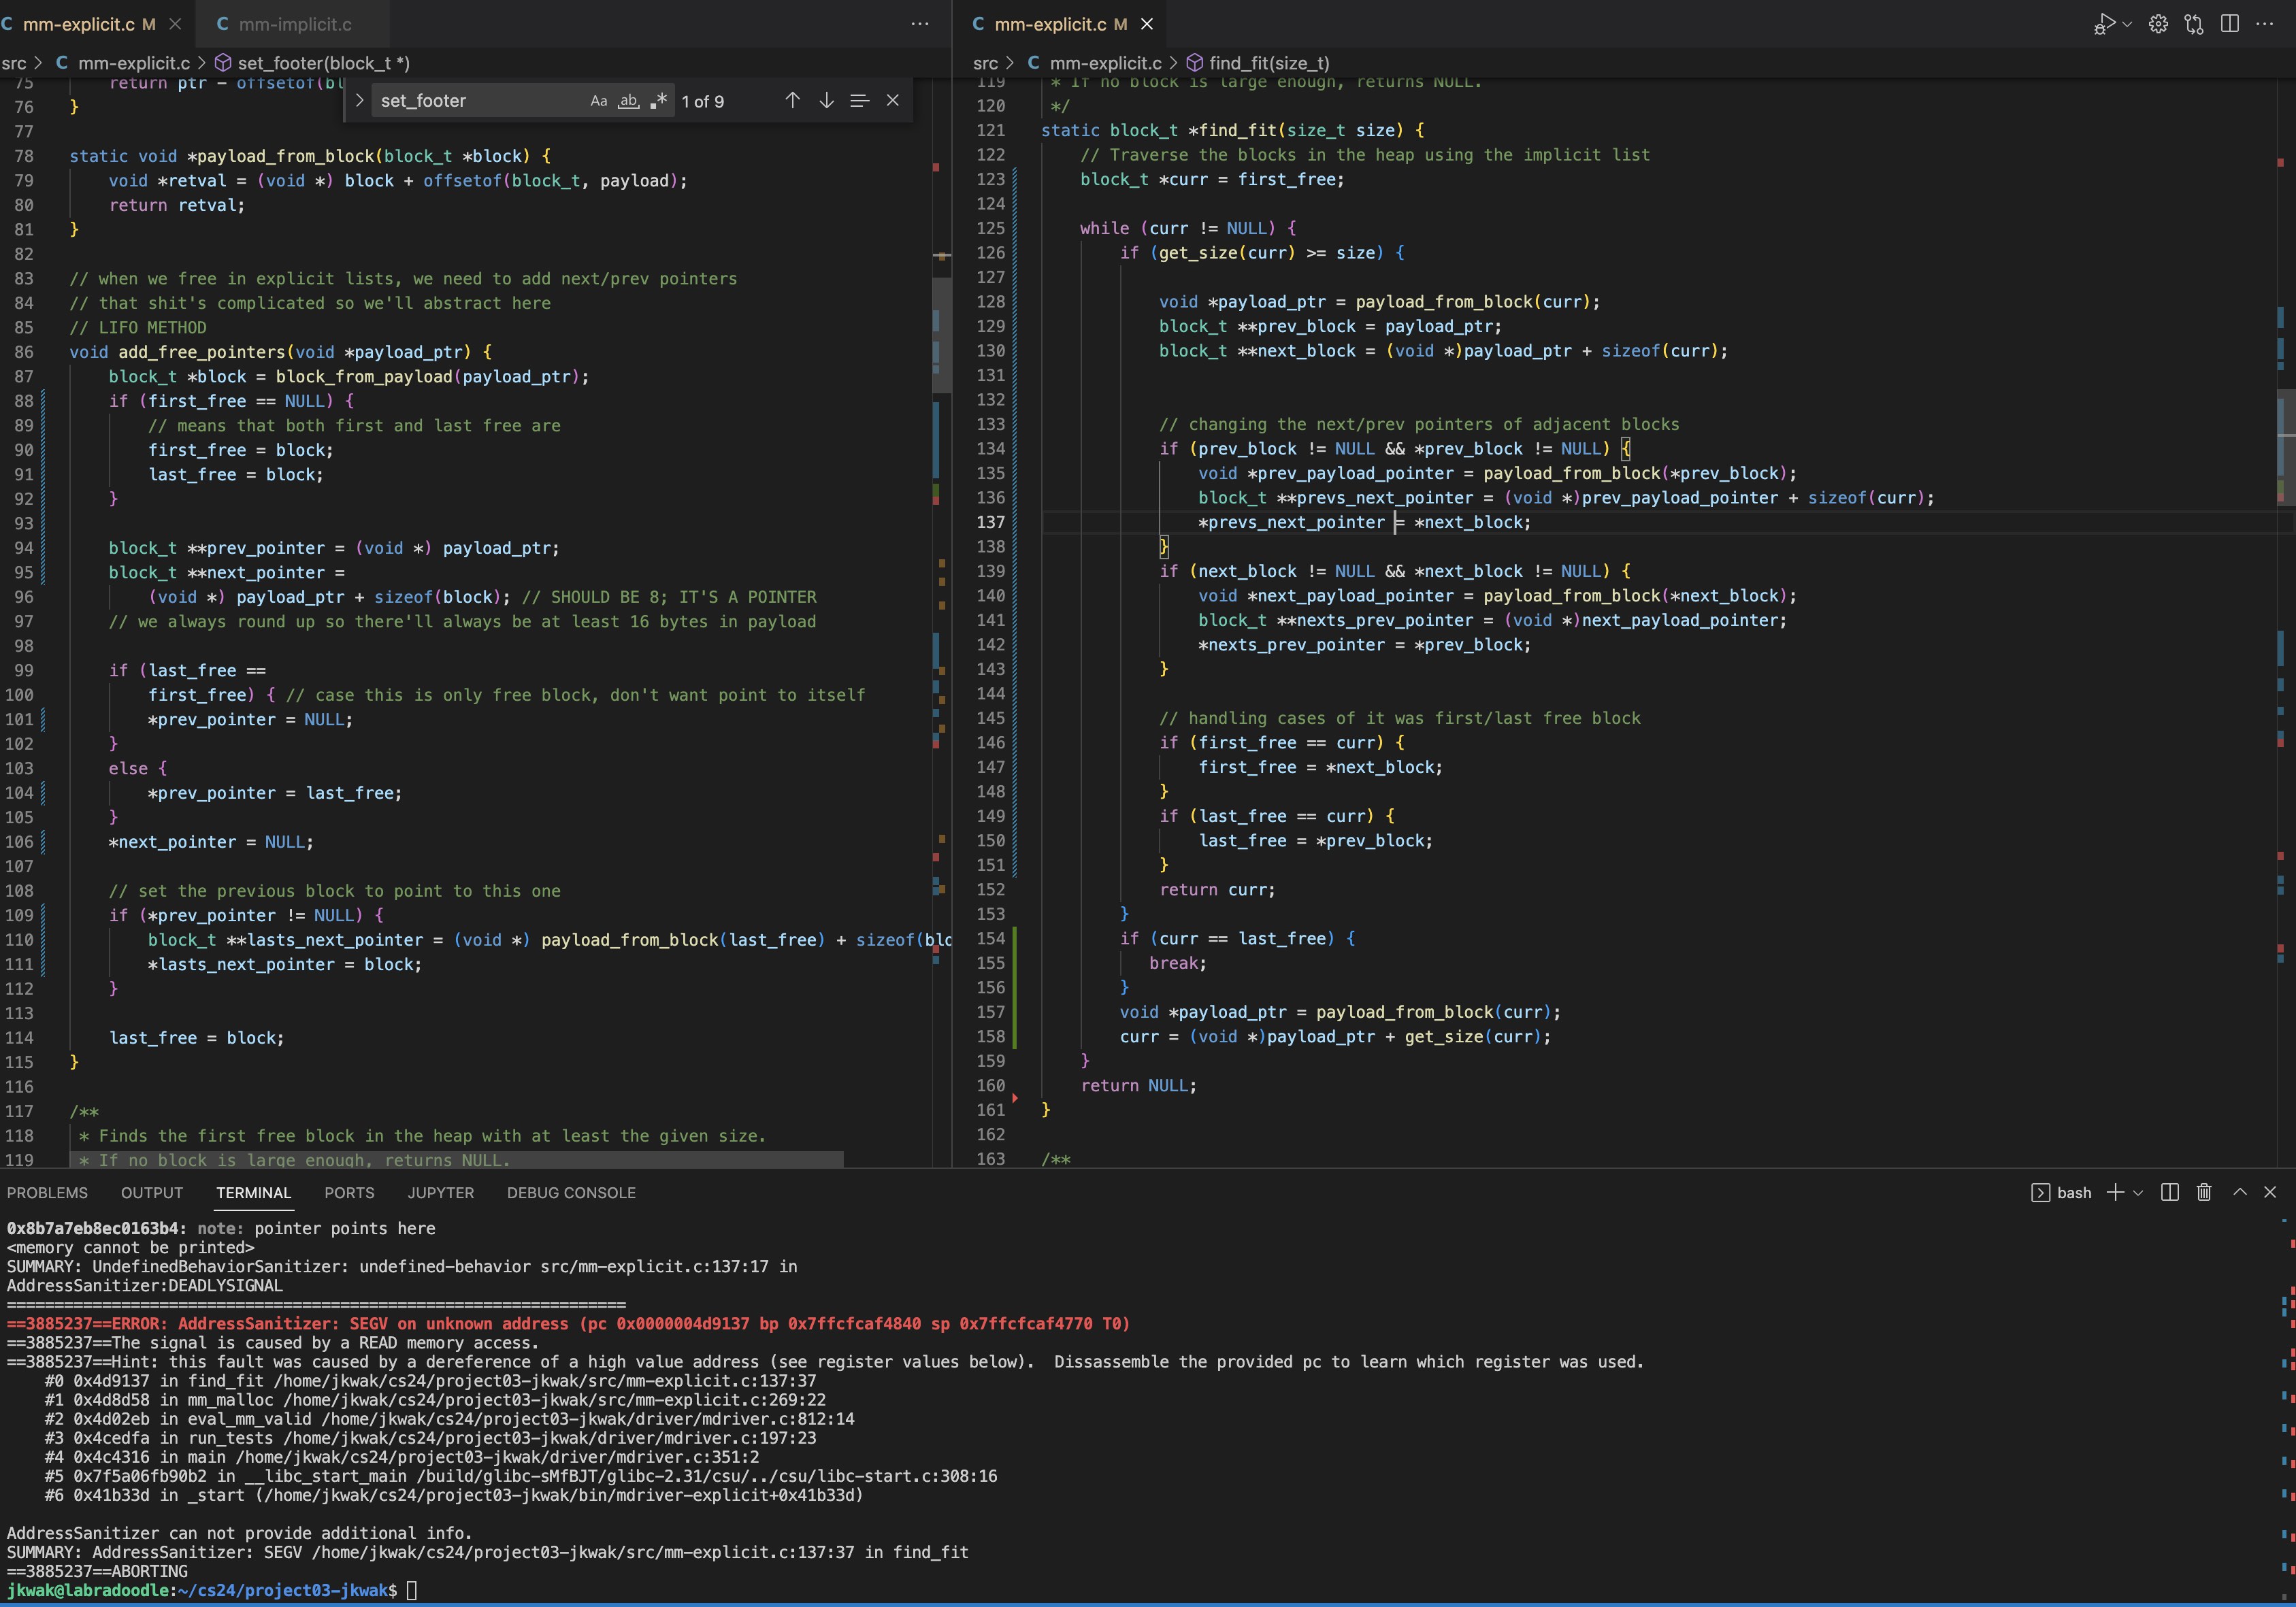Toggle Match Case in find widget
This screenshot has height=1607, width=2296.
(x=598, y=101)
